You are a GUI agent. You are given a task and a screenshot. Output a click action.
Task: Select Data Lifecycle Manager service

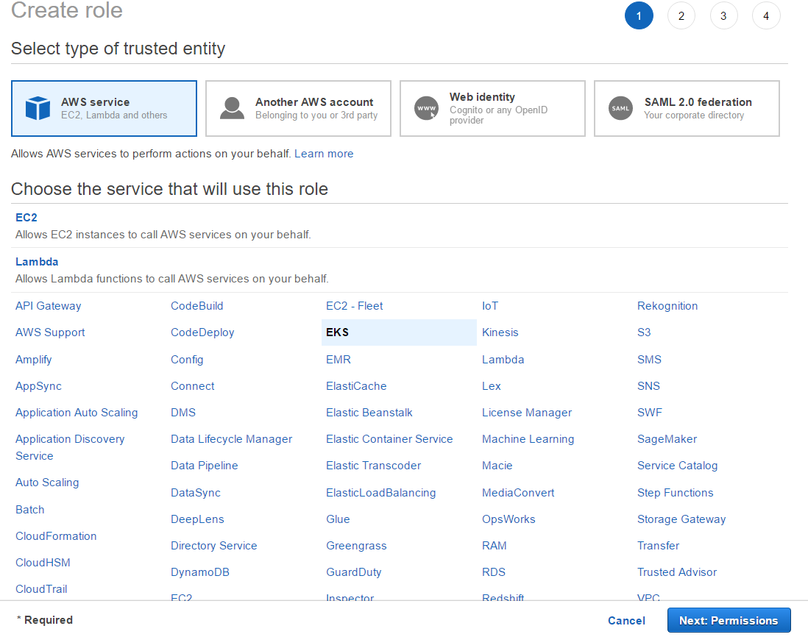click(231, 439)
